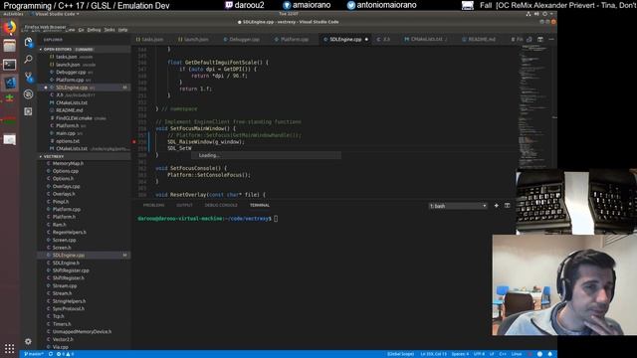
Task: Switch to the launch.json editor tab
Action: click(193, 40)
